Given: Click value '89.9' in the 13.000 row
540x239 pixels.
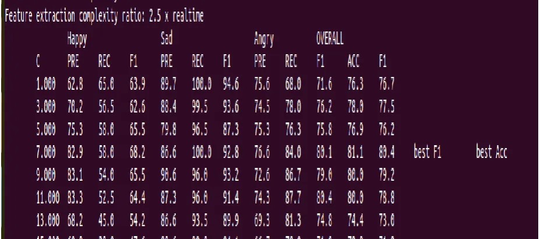Looking at the screenshot, I should (x=231, y=220).
